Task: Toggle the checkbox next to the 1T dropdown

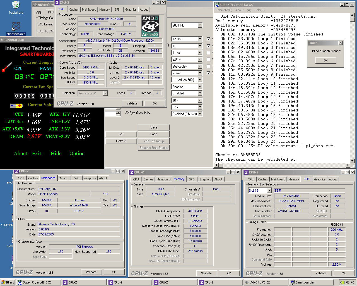Action: [x=208, y=46]
